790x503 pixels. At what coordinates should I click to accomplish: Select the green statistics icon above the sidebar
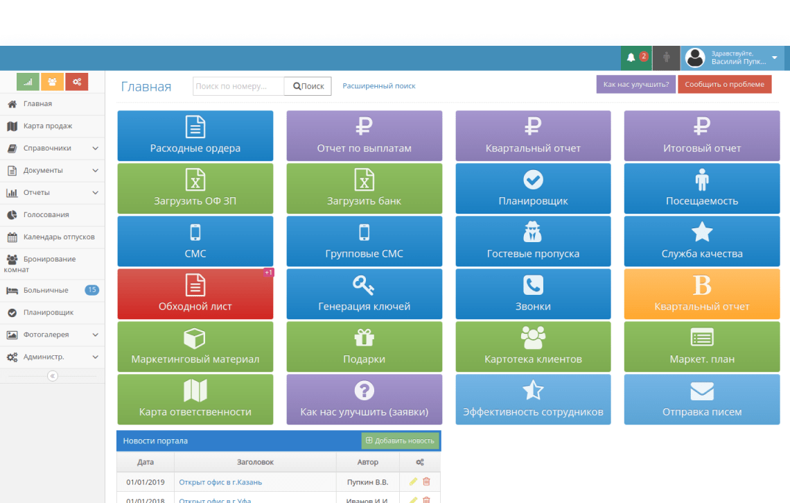pyautogui.click(x=27, y=81)
